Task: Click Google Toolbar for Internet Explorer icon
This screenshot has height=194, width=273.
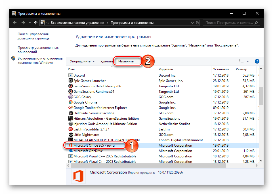Action: click(x=70, y=107)
